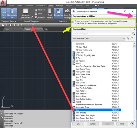
Task: Select the About command
Action: [97, 63]
